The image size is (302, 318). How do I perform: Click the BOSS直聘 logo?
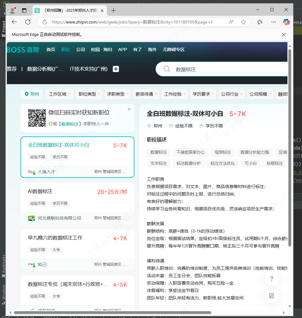[x=23, y=50]
